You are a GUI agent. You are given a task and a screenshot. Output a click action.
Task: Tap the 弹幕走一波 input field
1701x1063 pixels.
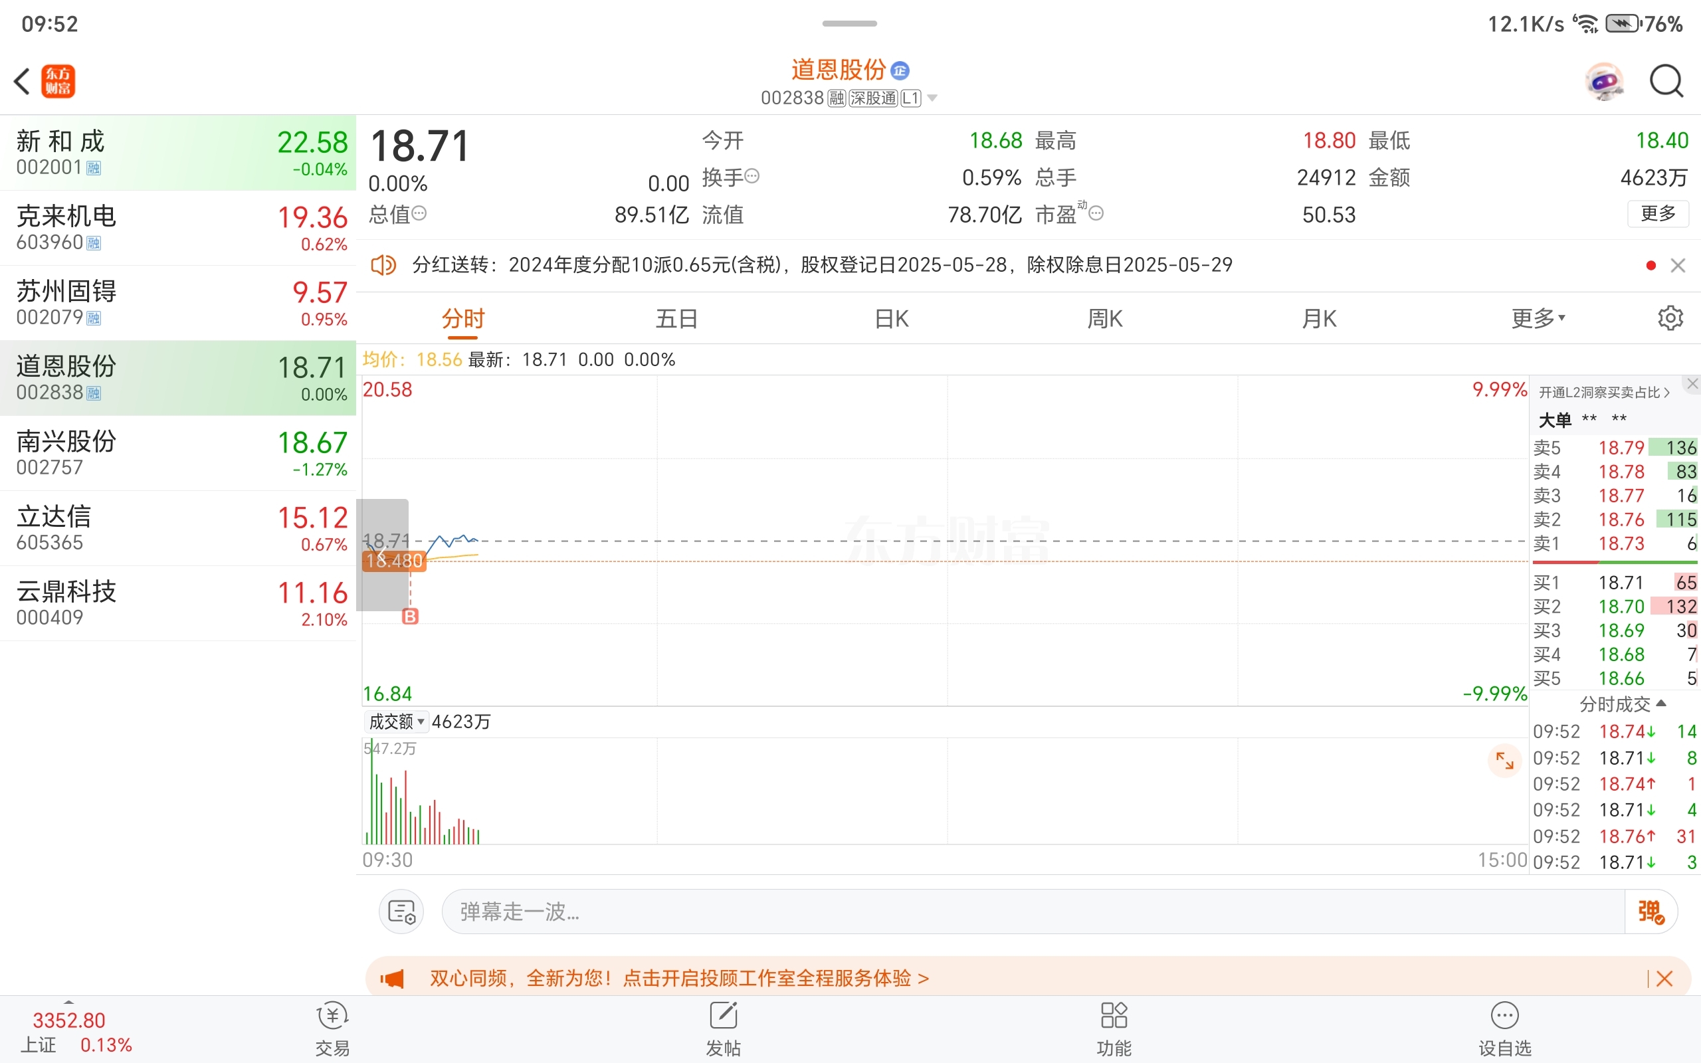[x=1032, y=912]
